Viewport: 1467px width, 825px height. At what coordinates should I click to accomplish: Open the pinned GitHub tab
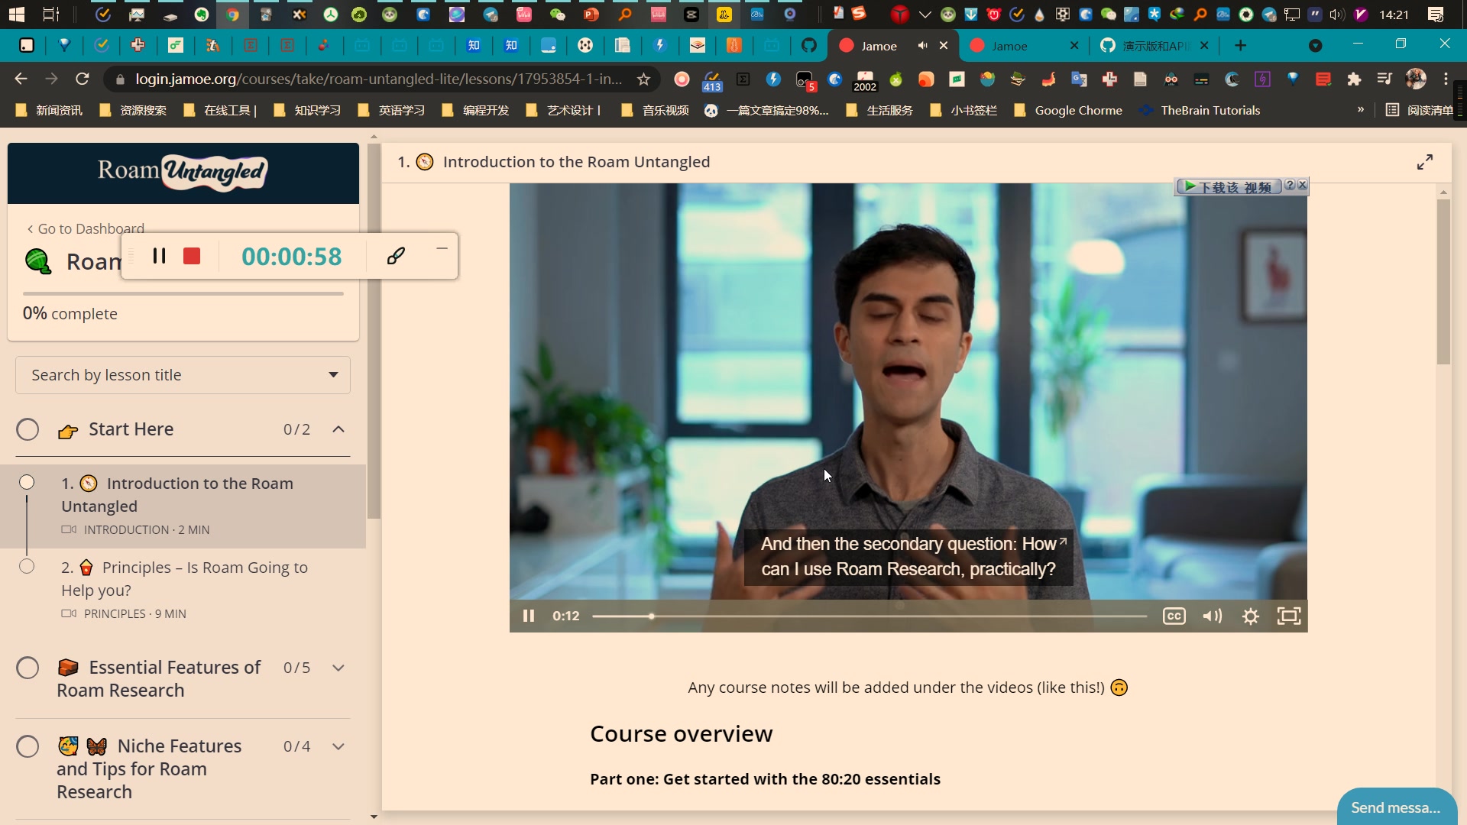pos(809,46)
